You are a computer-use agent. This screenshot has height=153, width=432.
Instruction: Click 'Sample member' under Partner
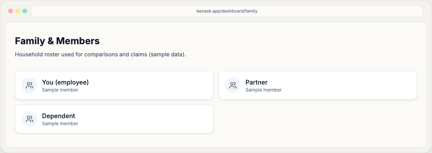point(264,90)
